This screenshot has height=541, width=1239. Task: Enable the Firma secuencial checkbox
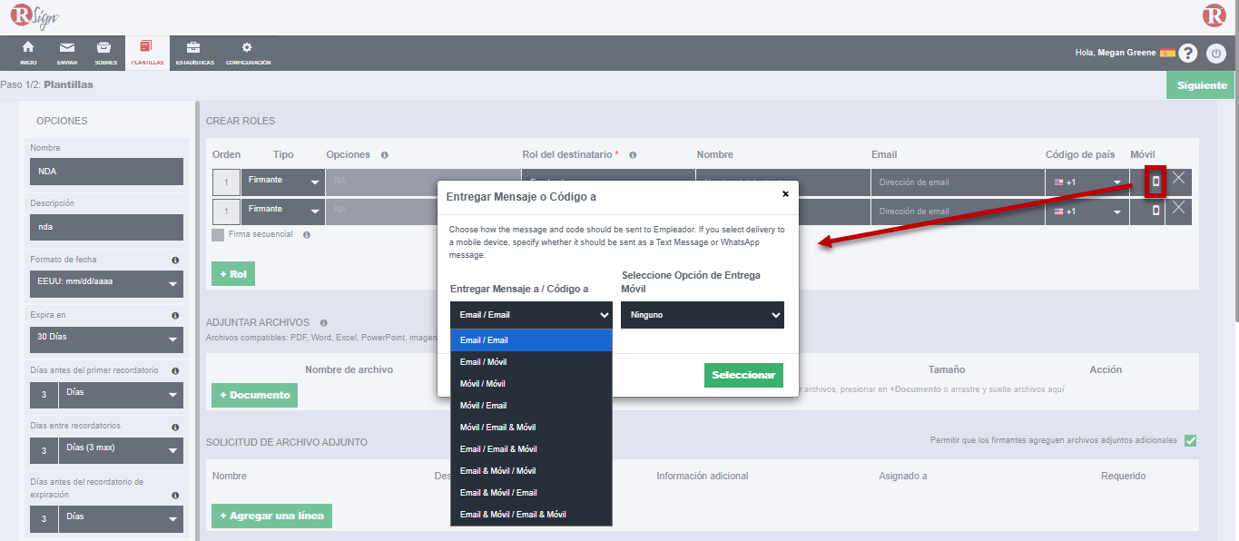pyautogui.click(x=218, y=234)
